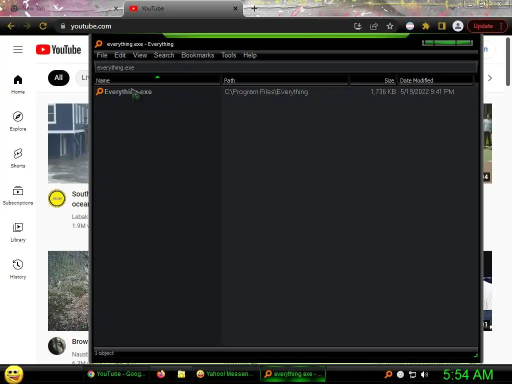Viewport: 512px width, 384px height.
Task: Sort results by Name column
Action: [x=157, y=80]
